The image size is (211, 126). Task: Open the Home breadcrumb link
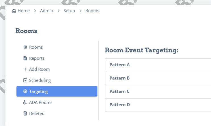[24, 11]
